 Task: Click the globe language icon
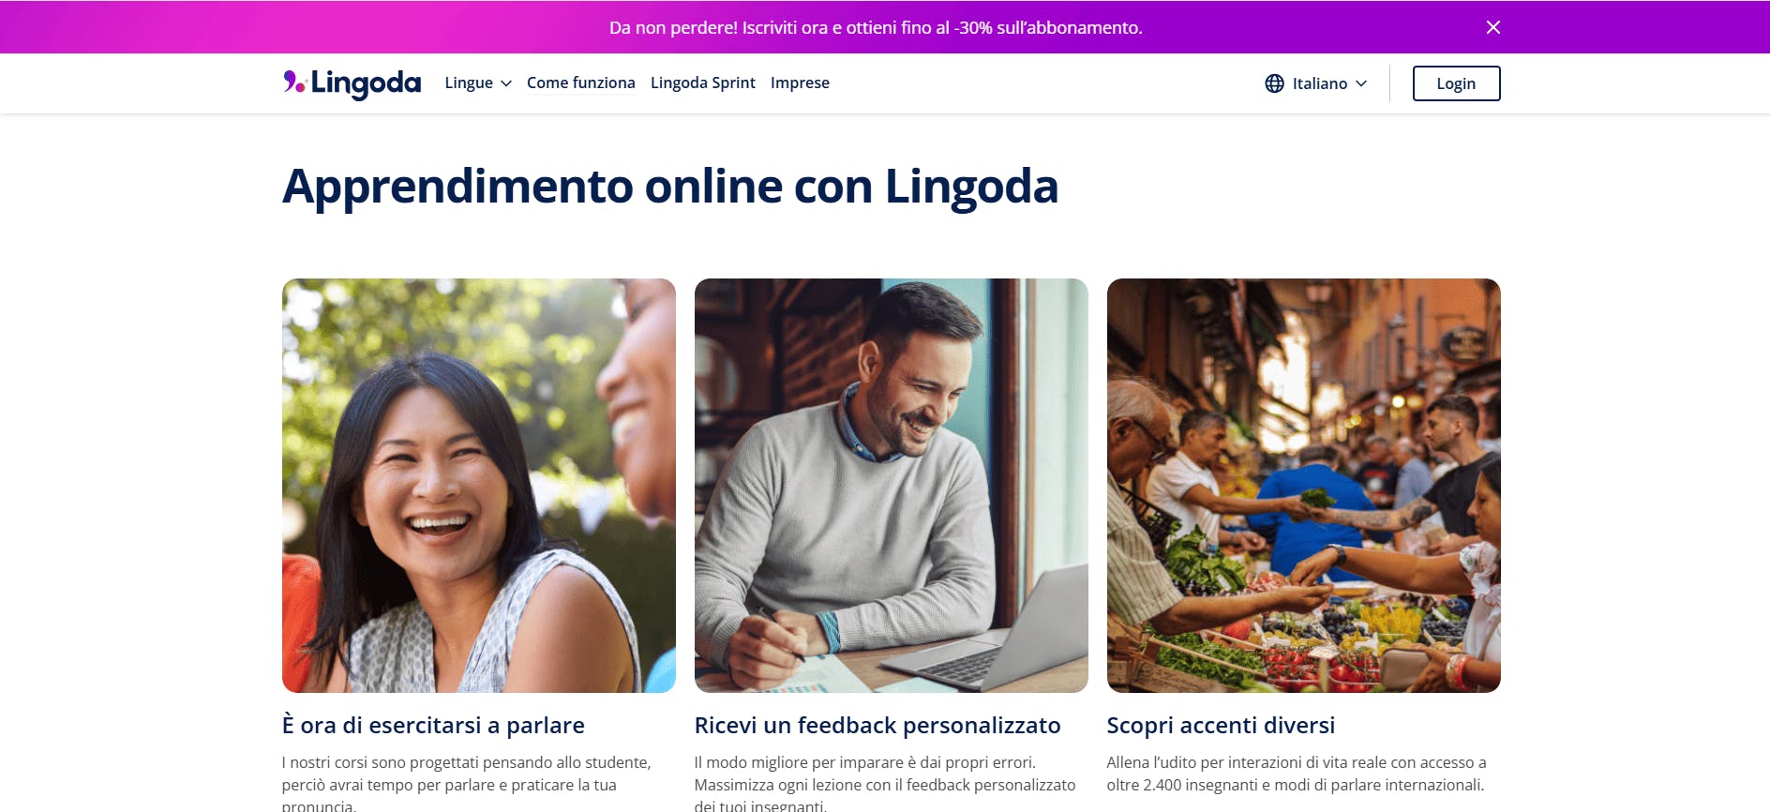1274,83
